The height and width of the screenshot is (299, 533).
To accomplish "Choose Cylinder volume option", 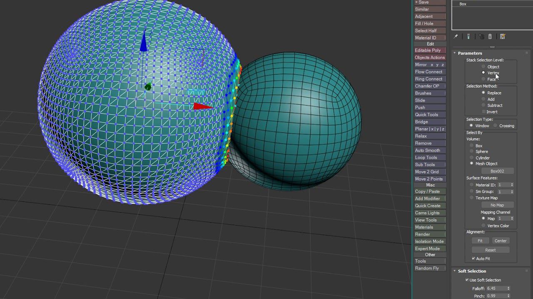I will [x=472, y=158].
